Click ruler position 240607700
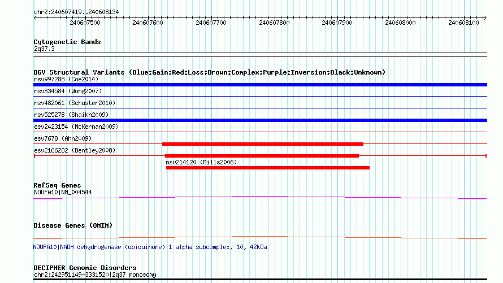 point(211,23)
